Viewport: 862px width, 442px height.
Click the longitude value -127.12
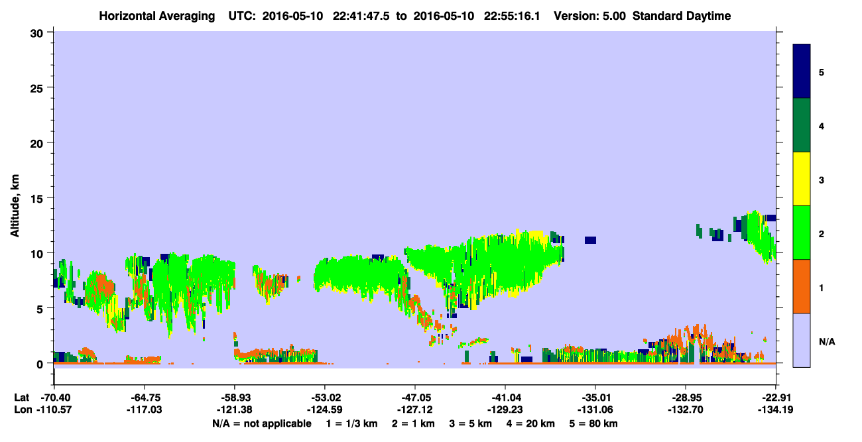415,410
